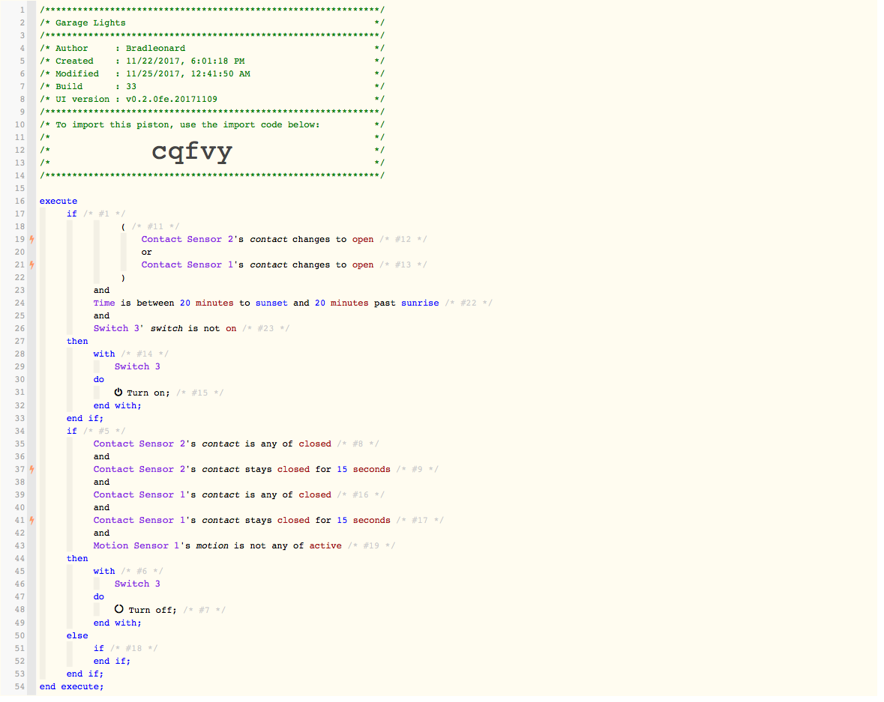The image size is (884, 702).
Task: Click 'end if;' on line 53
Action: click(x=85, y=674)
